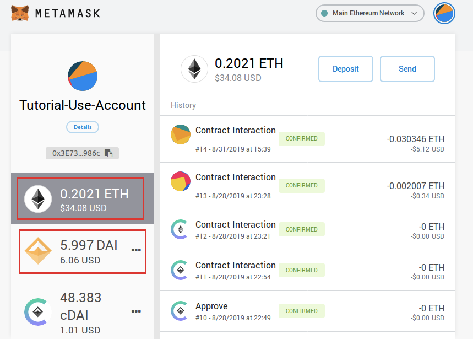The height and width of the screenshot is (339, 473).
Task: Select the 48.383 cDAI token
Action: (83, 312)
